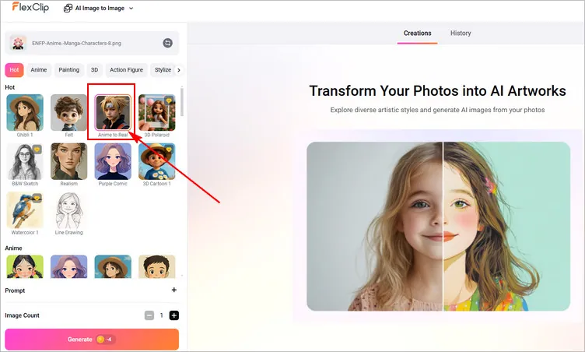Click the Image Count label
The image size is (585, 352).
click(22, 315)
